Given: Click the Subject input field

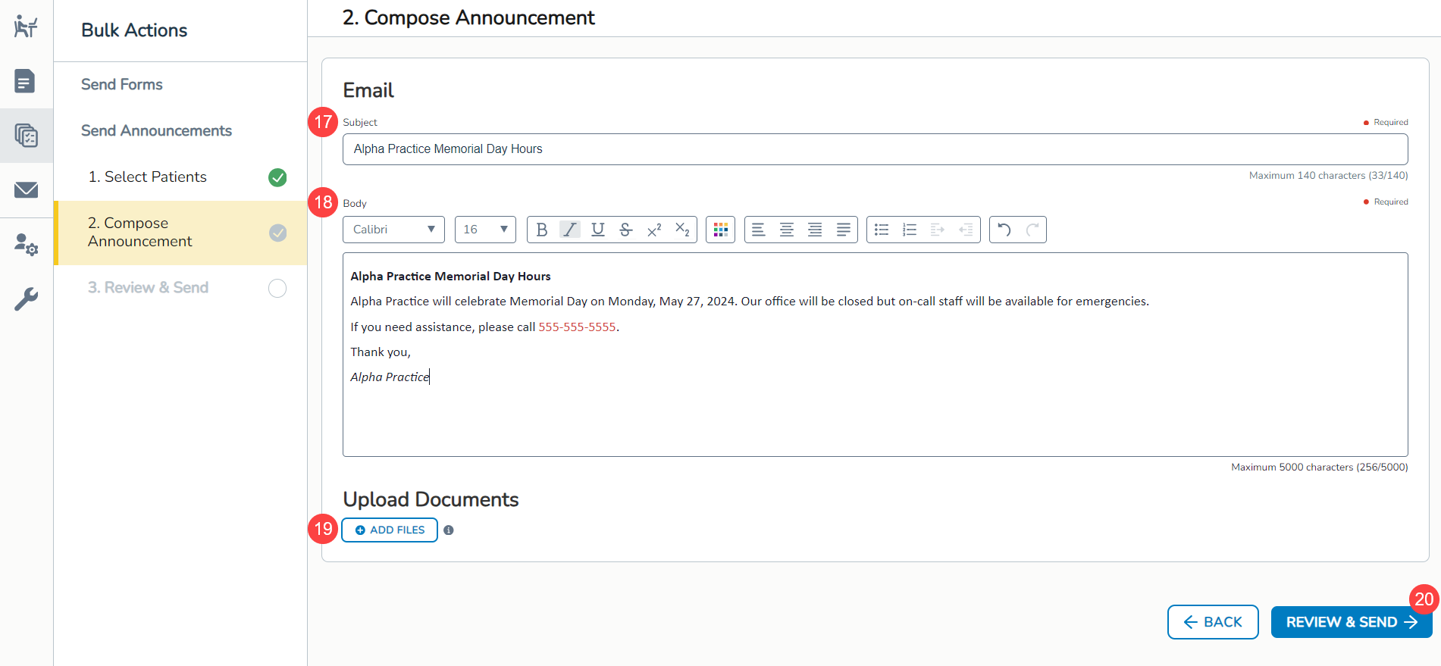Looking at the screenshot, I should [875, 149].
